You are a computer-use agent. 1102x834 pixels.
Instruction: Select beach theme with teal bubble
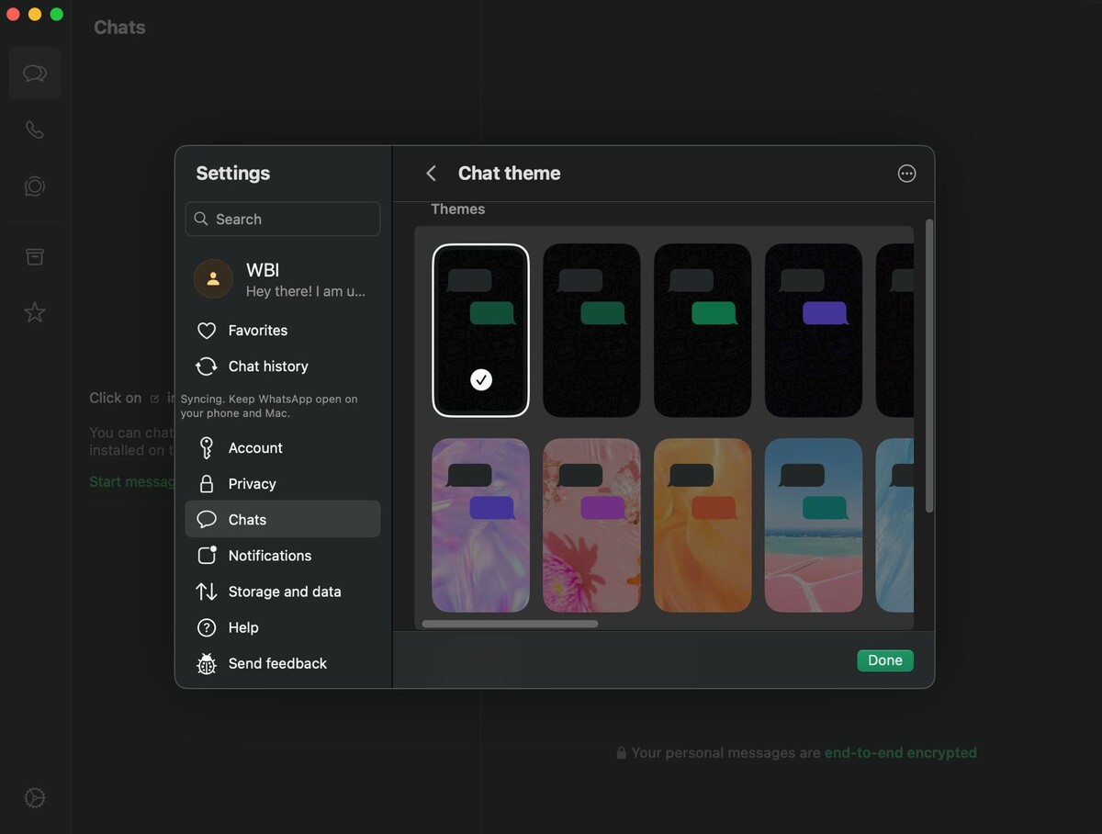814,525
